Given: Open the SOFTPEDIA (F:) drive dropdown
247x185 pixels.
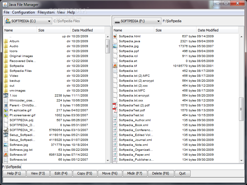Looking at the screenshot, I should pyautogui.click(x=137, y=21).
